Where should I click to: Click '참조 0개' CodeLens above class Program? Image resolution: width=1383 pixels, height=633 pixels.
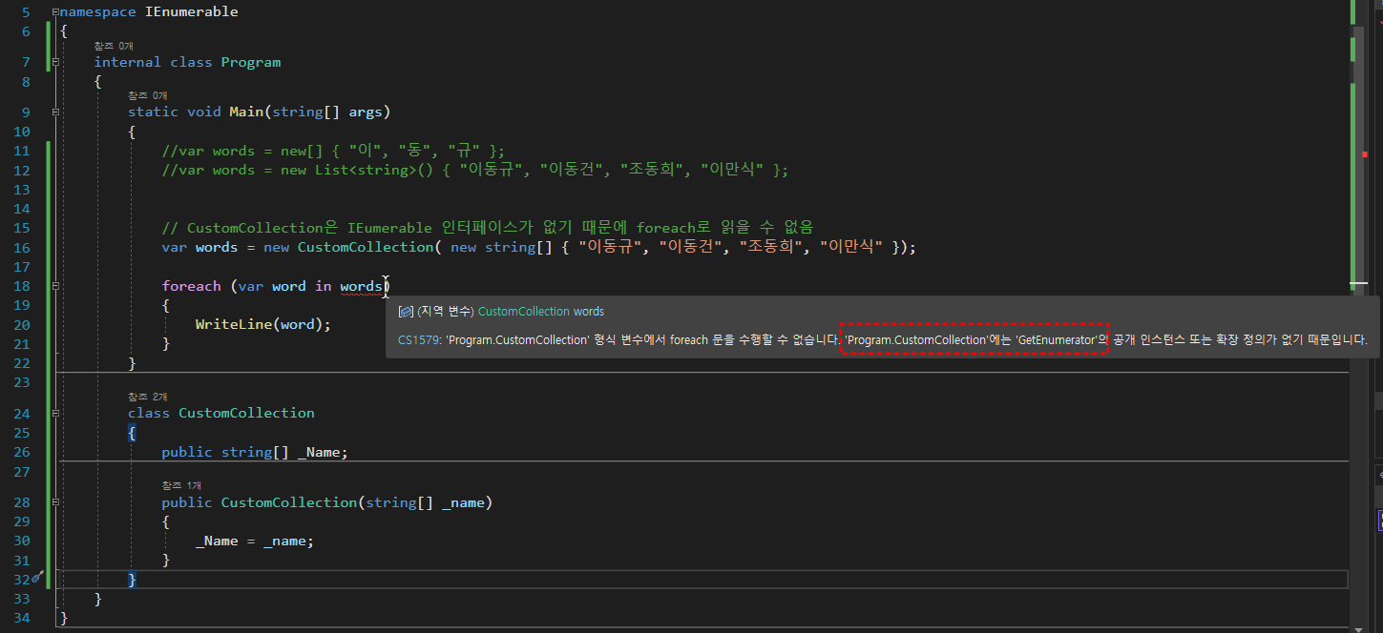pyautogui.click(x=113, y=46)
